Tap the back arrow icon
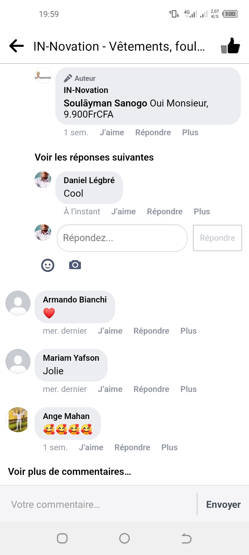The width and height of the screenshot is (249, 555). (17, 46)
